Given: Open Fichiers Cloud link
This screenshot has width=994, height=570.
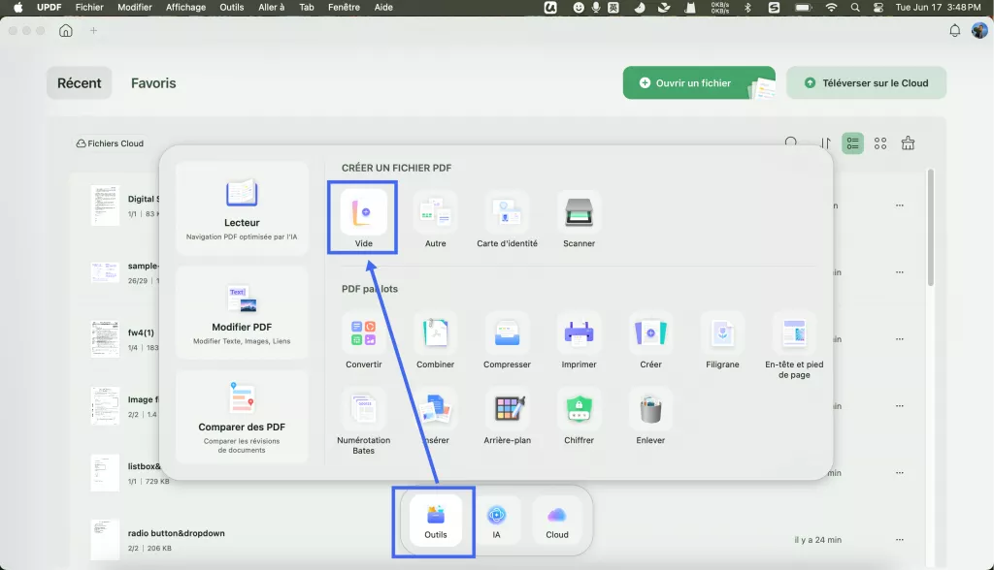Looking at the screenshot, I should tap(110, 143).
